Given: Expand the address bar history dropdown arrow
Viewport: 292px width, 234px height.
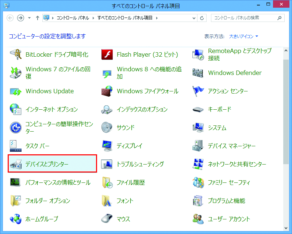Looking at the screenshot, I should click(x=193, y=18).
